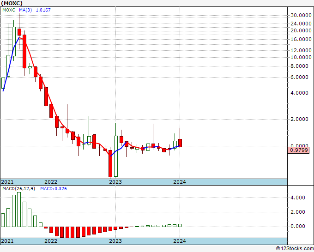
Task: Click the 2021 label on MACD panel axis
Action: click(x=7, y=241)
